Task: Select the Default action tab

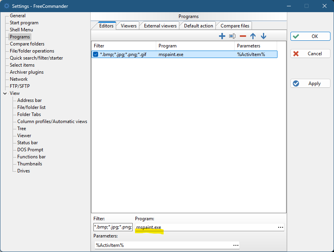Action: coord(198,26)
